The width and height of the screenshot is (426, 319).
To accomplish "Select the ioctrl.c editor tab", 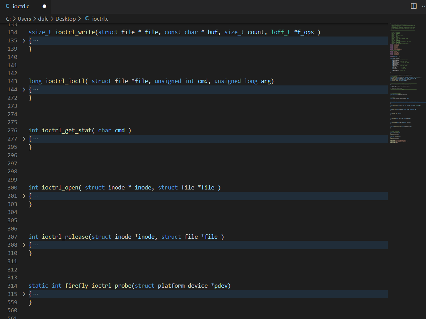I will click(21, 6).
